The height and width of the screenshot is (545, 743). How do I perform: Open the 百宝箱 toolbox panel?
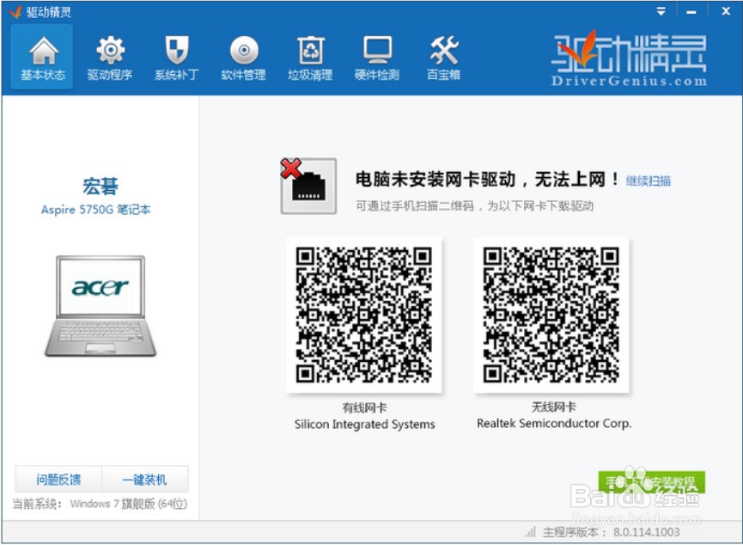tap(442, 57)
